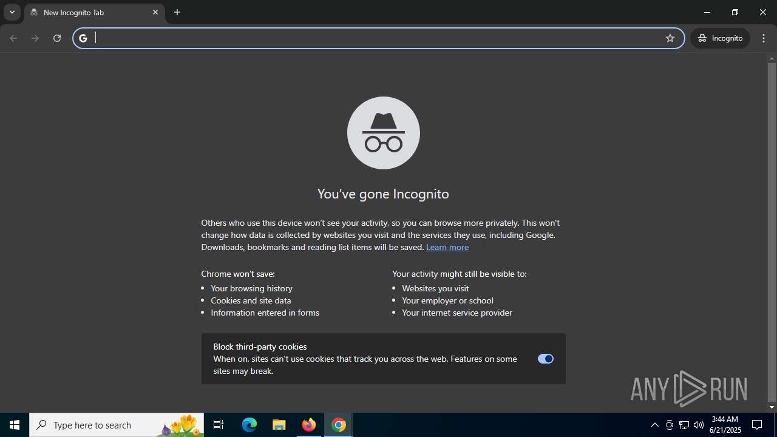The width and height of the screenshot is (777, 437).
Task: Go forward using the forward arrow
Action: (35, 38)
